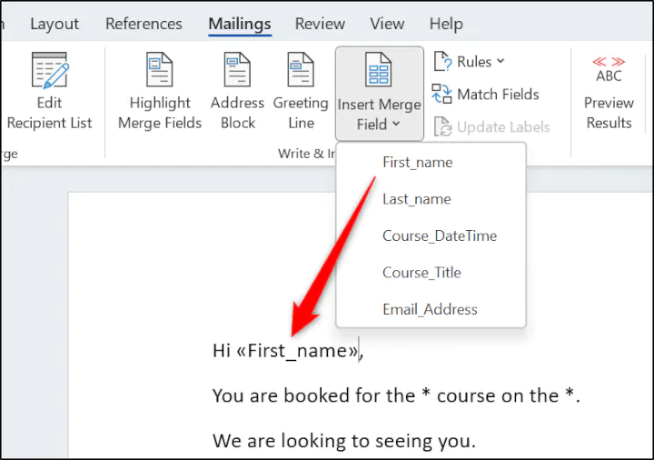Click the Rules icon

(442, 61)
